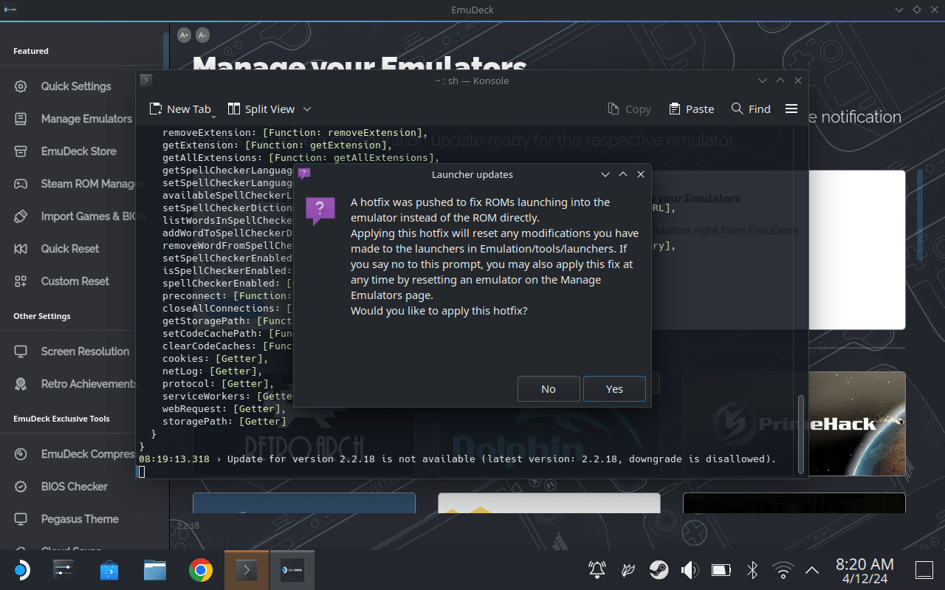The width and height of the screenshot is (945, 590).
Task: Click the clock showing 8:20 AM
Action: coord(865,565)
